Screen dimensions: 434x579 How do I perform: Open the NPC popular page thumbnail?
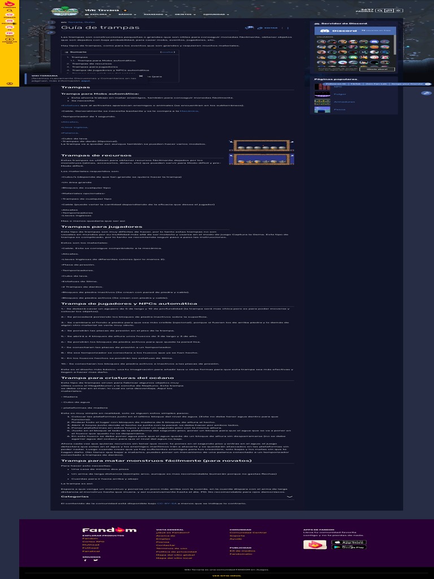[x=322, y=87]
